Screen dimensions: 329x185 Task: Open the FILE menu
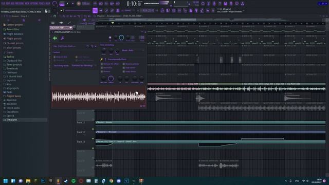[4, 4]
